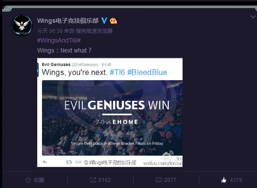This screenshot has width=257, height=188.
Task: Click the post text "Wings：Next what？"
Action: point(64,50)
